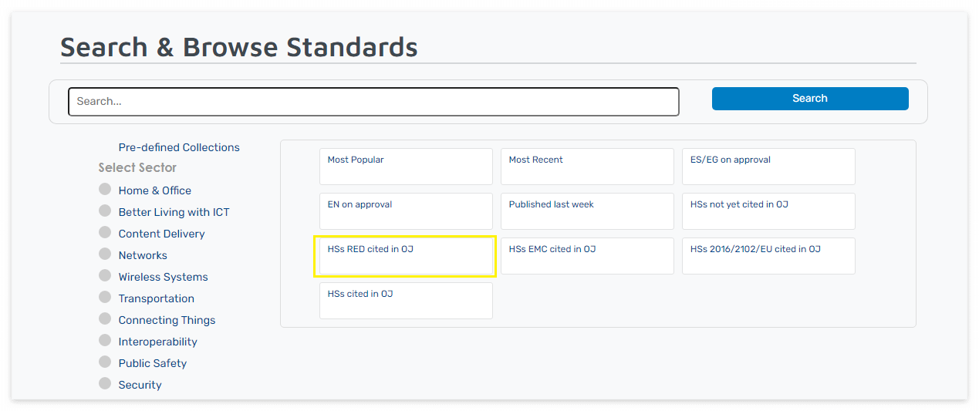Open HSs 2016/2102/EU cited in OJ
Image resolution: width=979 pixels, height=411 pixels.
tap(768, 256)
